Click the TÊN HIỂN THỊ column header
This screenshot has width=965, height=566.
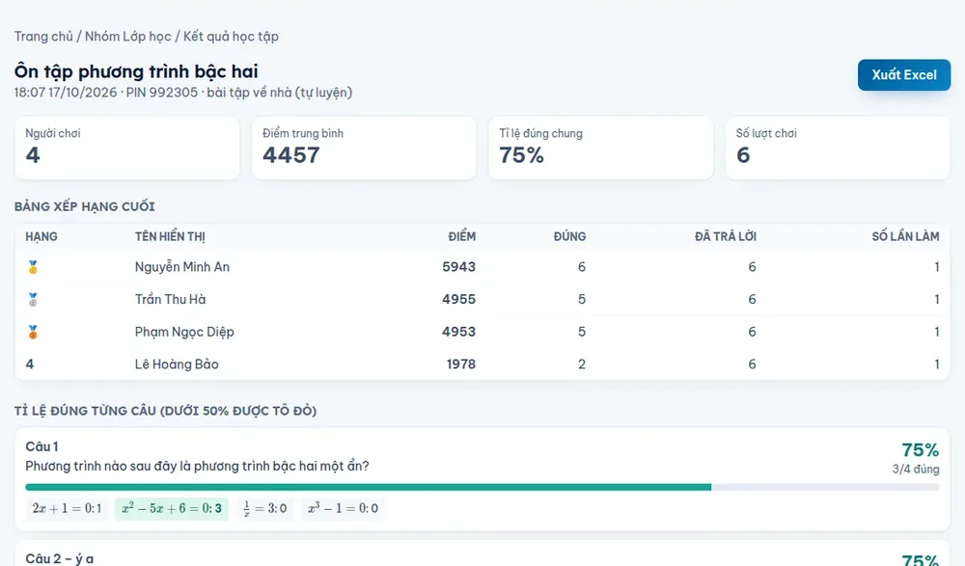(171, 237)
